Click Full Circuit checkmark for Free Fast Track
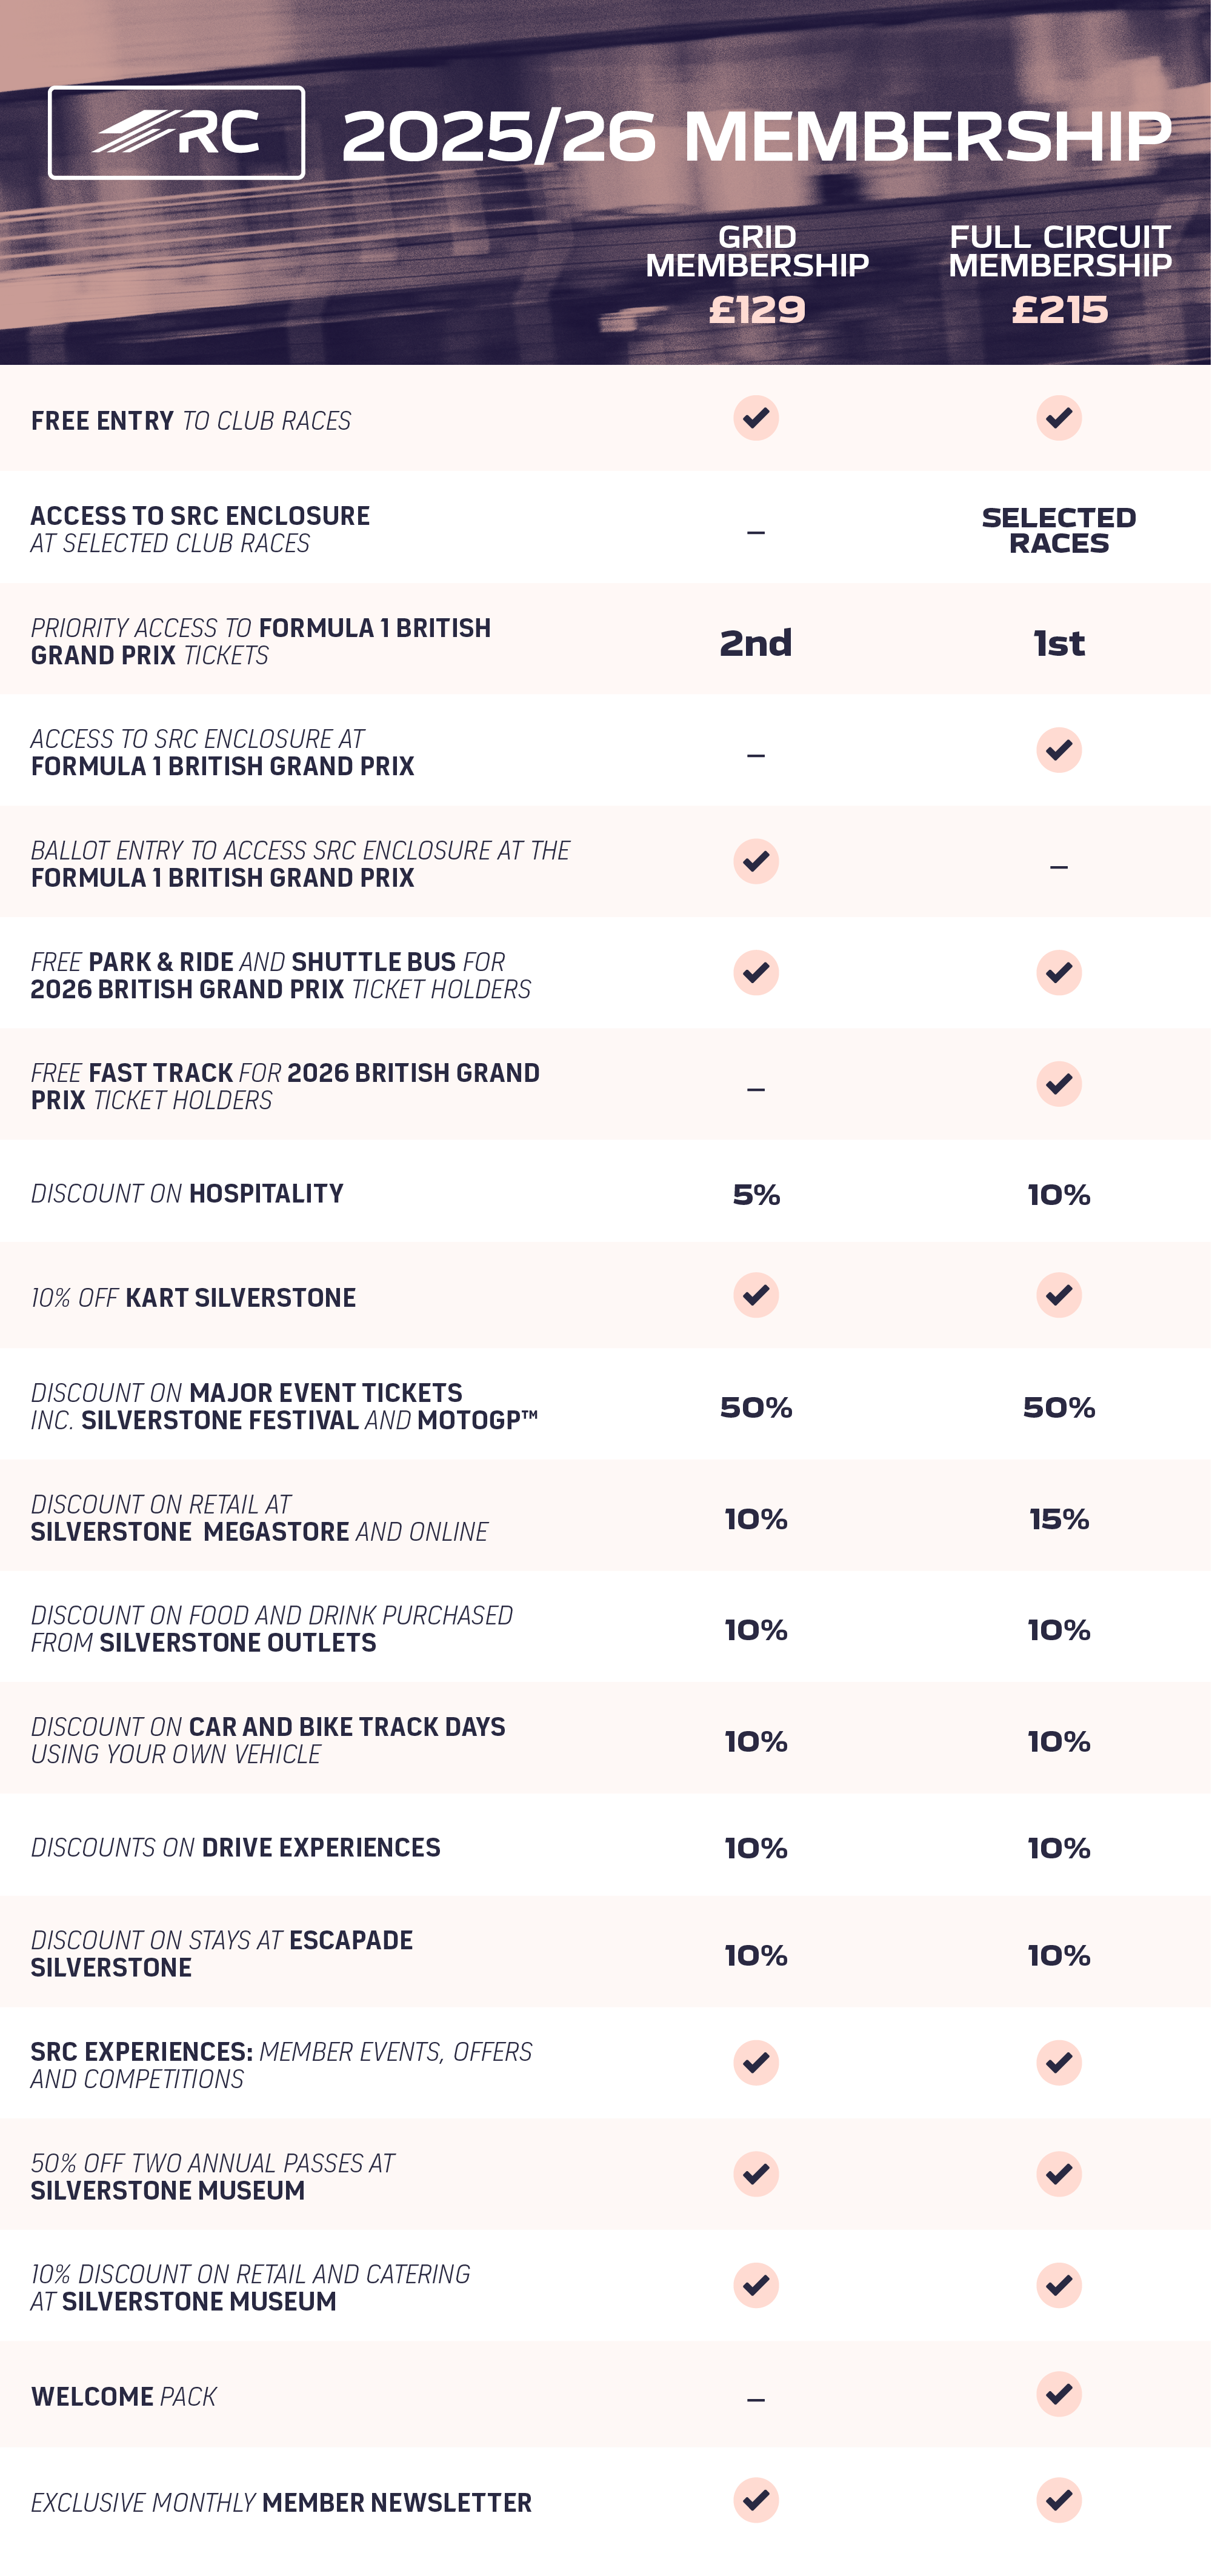 tap(1058, 1084)
